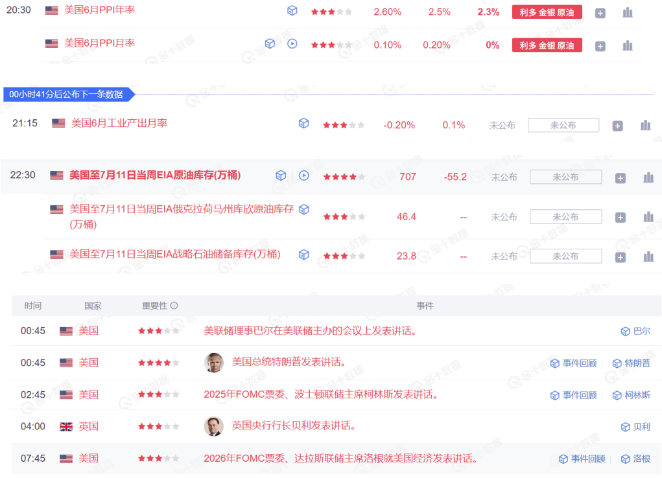Image resolution: width=662 pixels, height=478 pixels.
Task: Click 未公布 box on 战略石油储备 row
Action: coord(566,256)
